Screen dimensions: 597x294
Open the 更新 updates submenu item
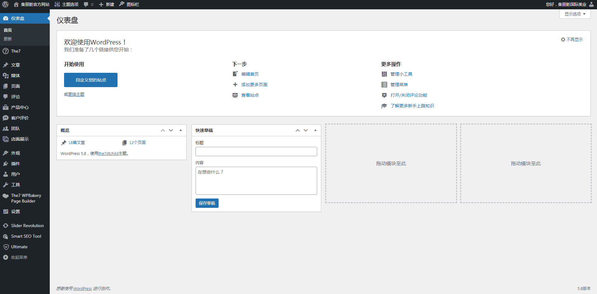click(x=8, y=39)
